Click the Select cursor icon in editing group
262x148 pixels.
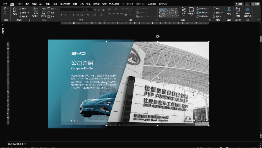pos(214,16)
